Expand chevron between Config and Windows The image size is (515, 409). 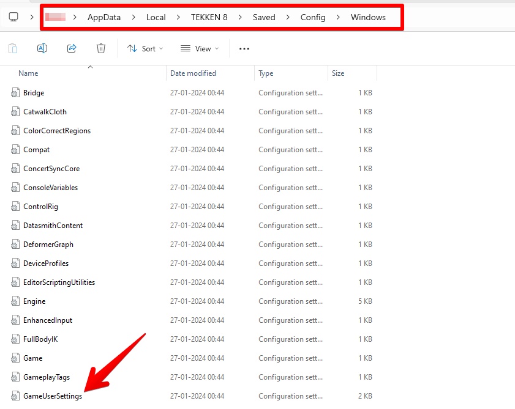(338, 17)
